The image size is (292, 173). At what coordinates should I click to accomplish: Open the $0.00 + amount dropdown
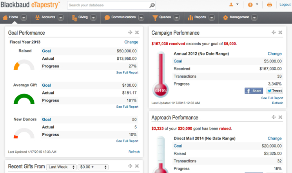(x=93, y=167)
